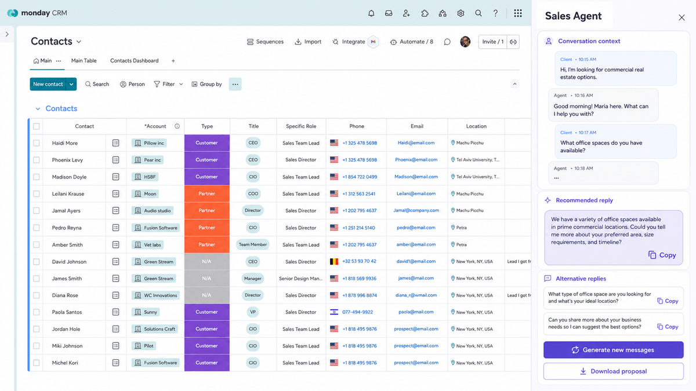Click location pin icon for Machu Picchu, Haidi's row
696x391 pixels.
coord(453,142)
